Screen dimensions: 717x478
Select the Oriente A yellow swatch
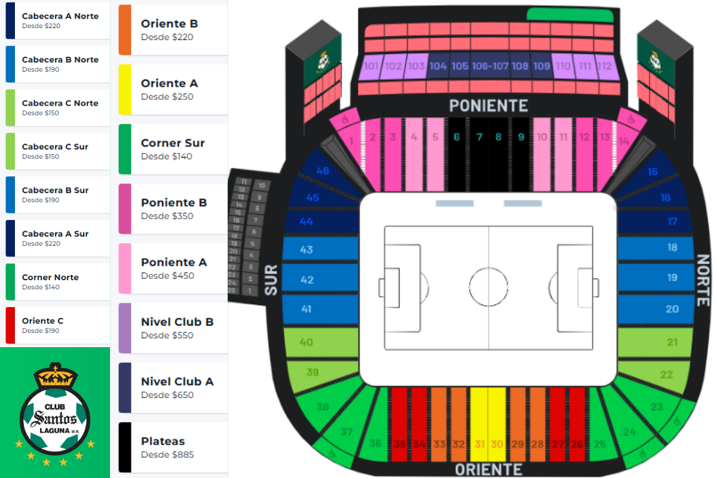coord(125,90)
